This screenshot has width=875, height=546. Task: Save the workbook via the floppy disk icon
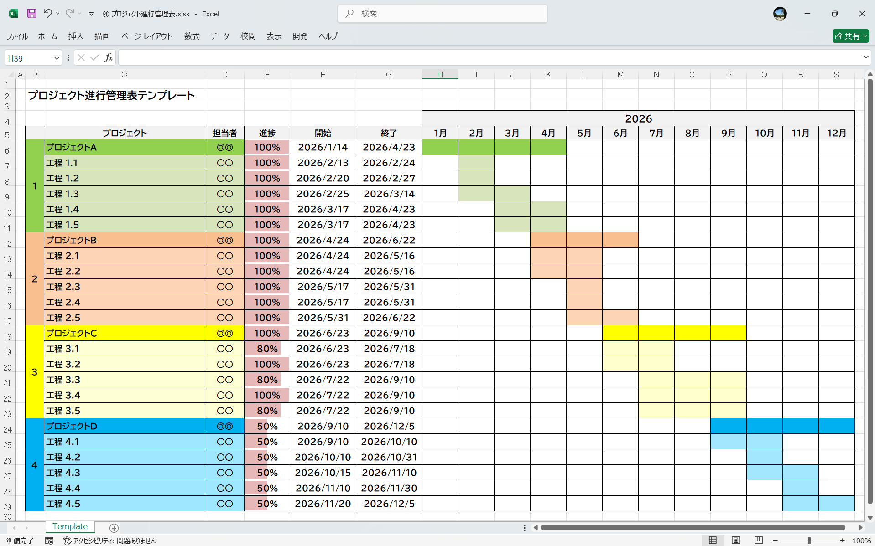point(31,14)
